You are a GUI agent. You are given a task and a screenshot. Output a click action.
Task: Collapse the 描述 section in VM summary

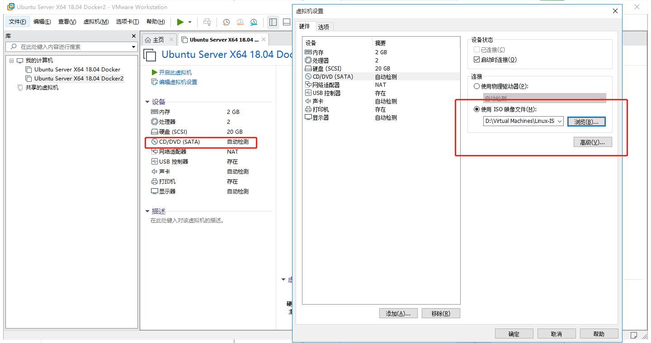pyautogui.click(x=147, y=211)
